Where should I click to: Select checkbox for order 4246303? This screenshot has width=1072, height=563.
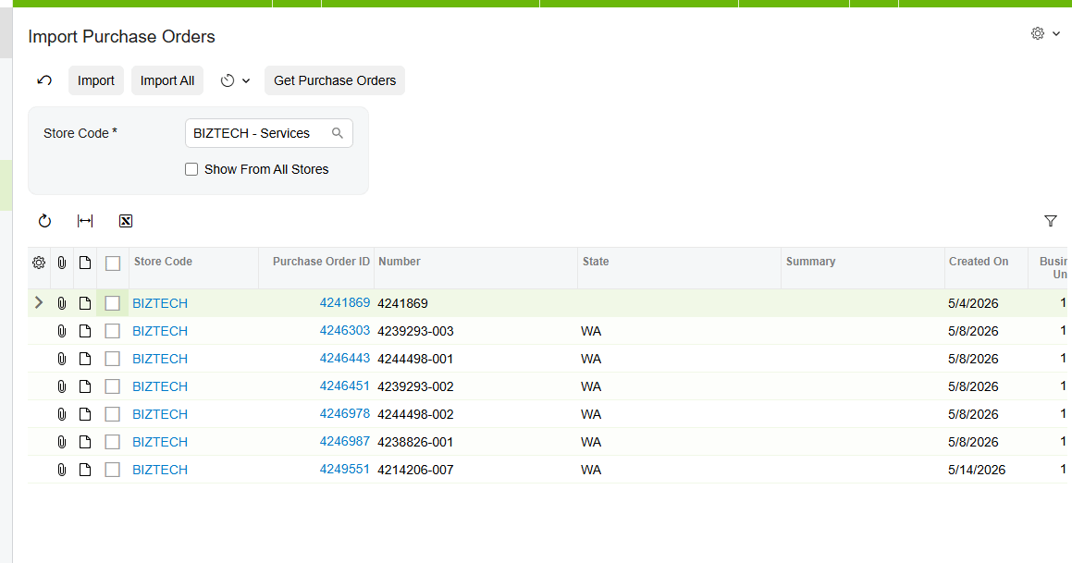pos(113,331)
